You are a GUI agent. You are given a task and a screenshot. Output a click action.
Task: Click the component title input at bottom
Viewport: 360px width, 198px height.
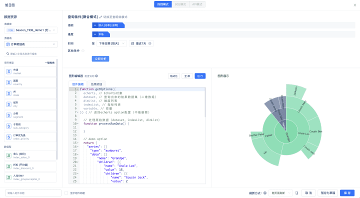click(33, 193)
